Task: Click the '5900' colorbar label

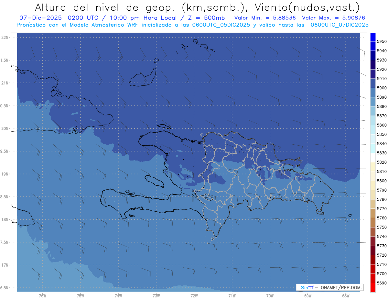Action: coord(382,88)
